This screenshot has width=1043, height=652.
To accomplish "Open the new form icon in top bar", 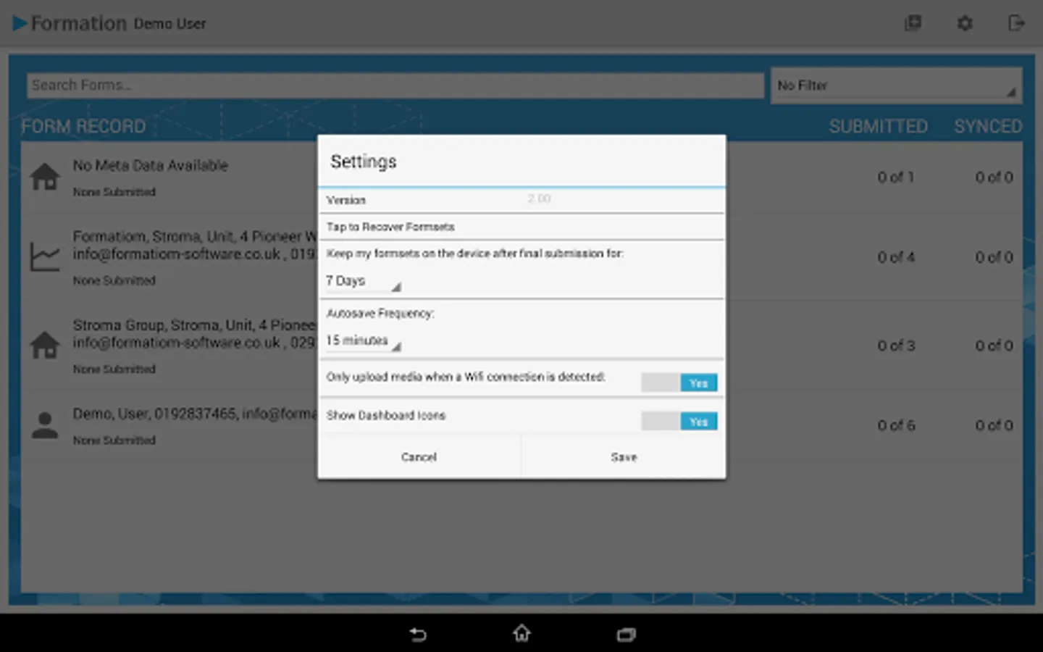I will point(913,23).
